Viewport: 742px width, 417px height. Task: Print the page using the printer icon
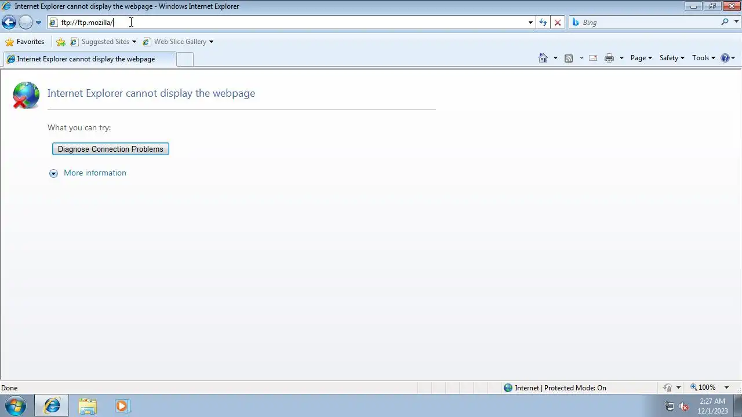point(609,58)
